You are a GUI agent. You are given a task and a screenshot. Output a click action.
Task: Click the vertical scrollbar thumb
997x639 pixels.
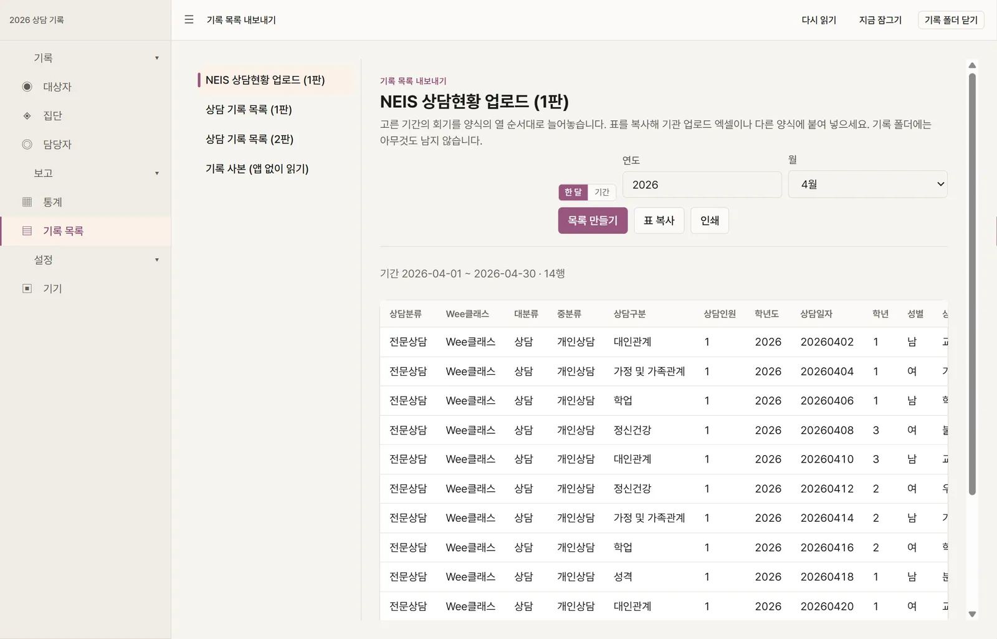(972, 284)
